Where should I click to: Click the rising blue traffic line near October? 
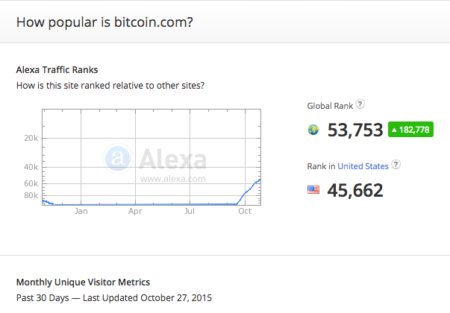[x=249, y=190]
